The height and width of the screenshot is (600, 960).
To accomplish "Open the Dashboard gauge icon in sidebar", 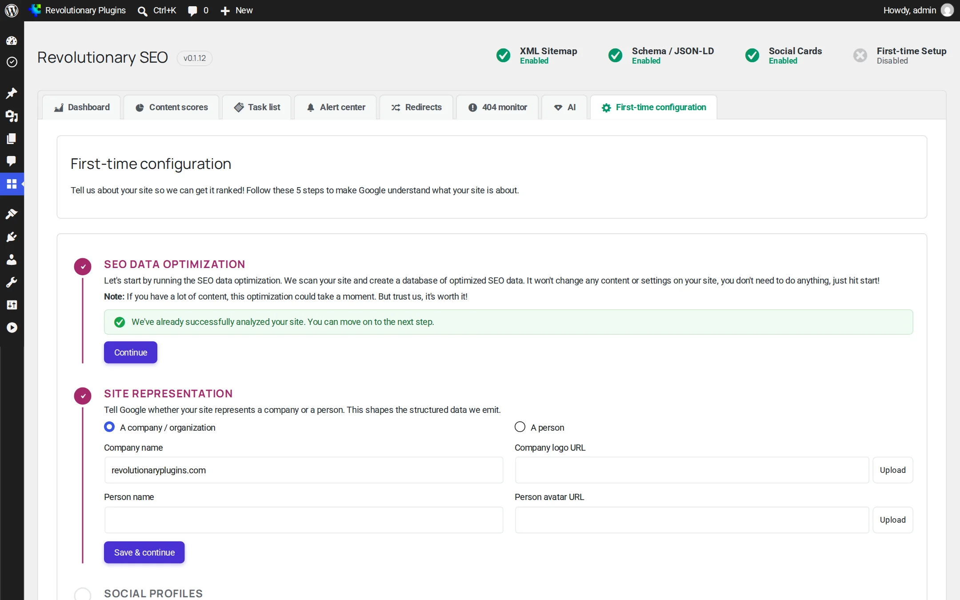I will click(x=12, y=41).
